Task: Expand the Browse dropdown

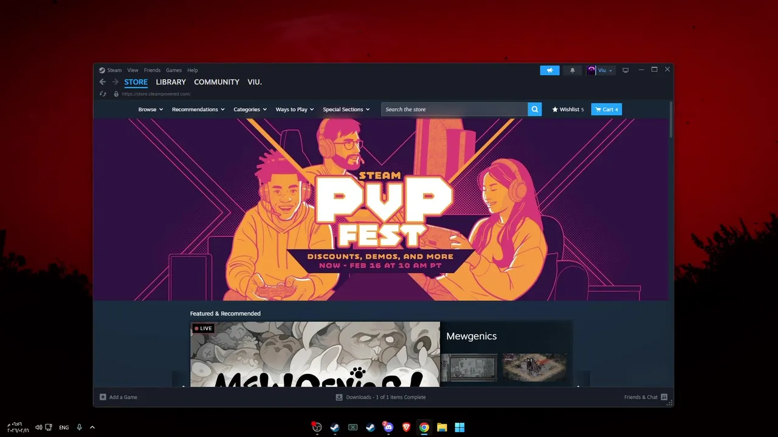Action: [150, 109]
